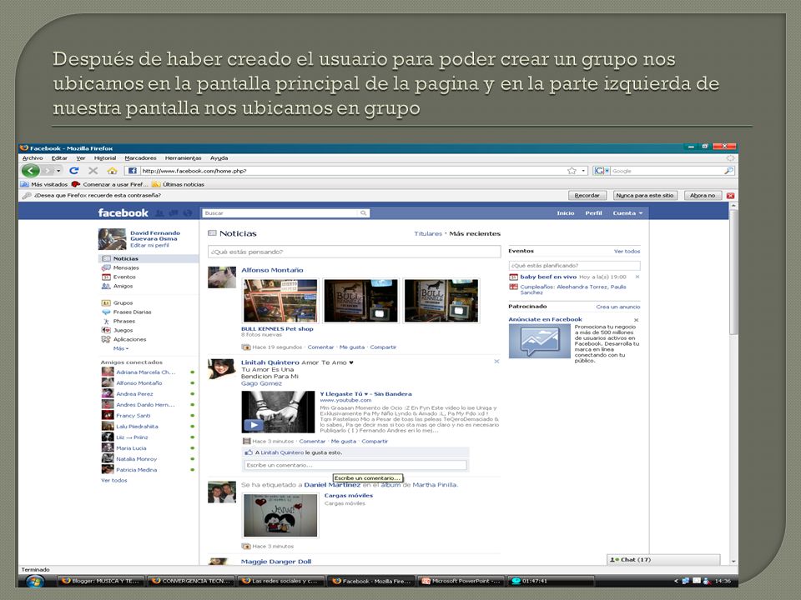Screen dimensions: 801x600
Task: Play the Y Llegaste Tú video thumbnail
Action: coord(278,412)
